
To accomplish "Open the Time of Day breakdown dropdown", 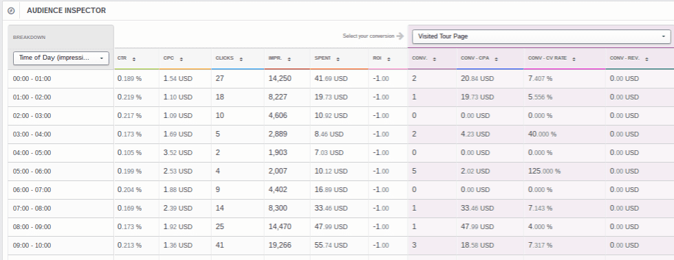I will pos(61,58).
